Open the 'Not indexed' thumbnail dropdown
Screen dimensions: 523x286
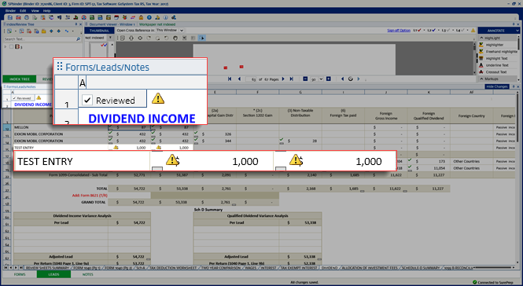point(110,38)
